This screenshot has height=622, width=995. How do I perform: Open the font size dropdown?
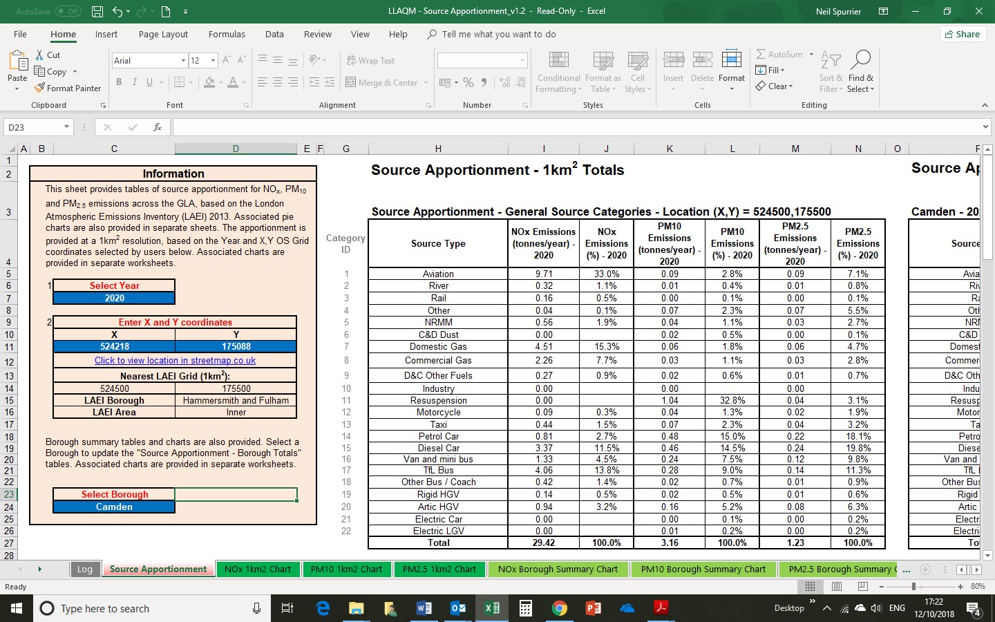click(x=213, y=61)
